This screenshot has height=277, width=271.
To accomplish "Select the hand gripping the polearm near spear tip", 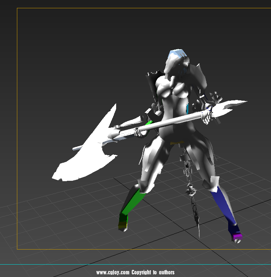I will [x=206, y=116].
